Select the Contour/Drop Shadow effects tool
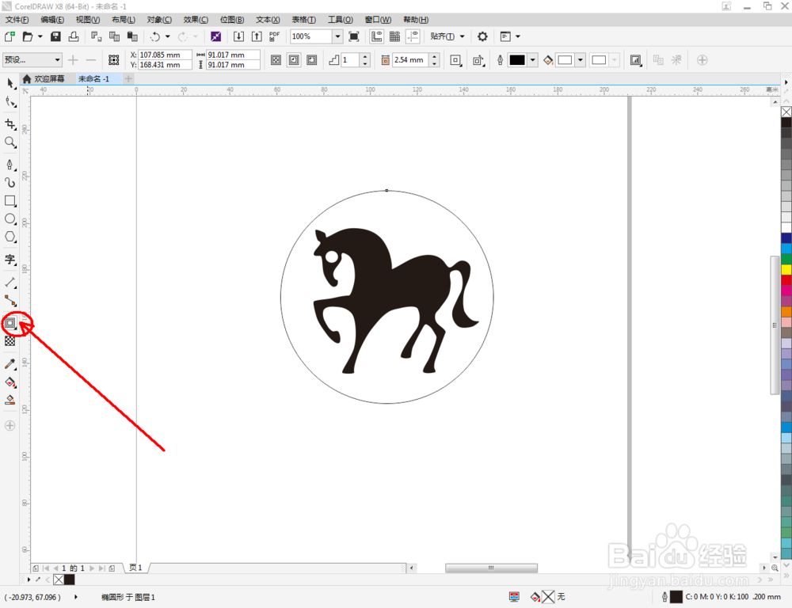This screenshot has height=608, width=792. (x=10, y=323)
